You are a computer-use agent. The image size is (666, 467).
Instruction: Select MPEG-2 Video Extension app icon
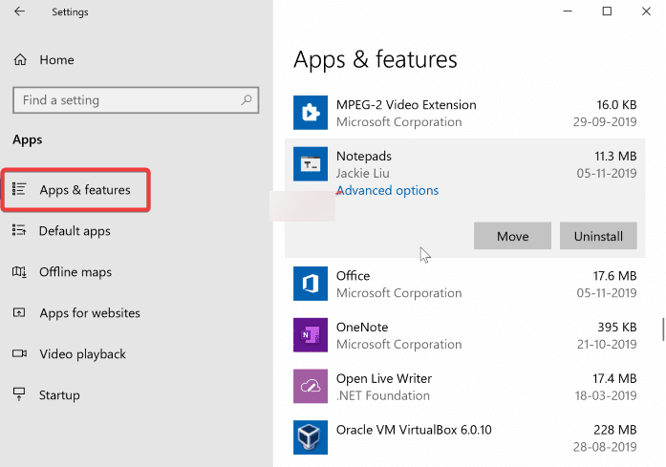pyautogui.click(x=311, y=113)
